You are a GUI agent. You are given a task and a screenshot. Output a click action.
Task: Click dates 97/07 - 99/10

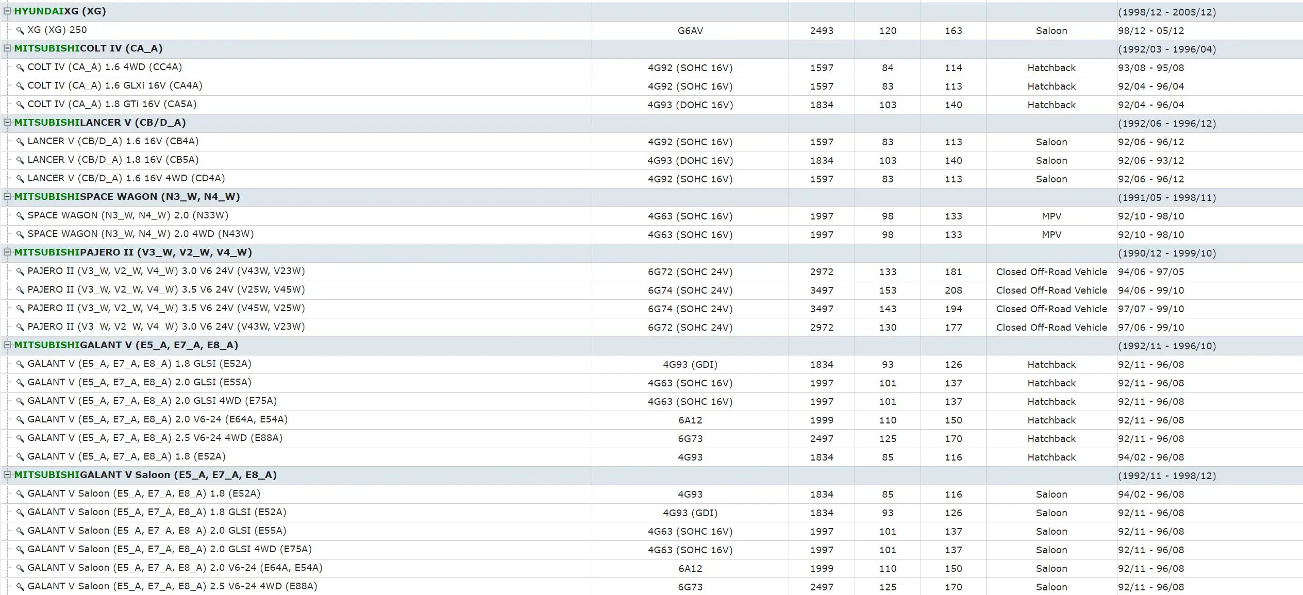tap(1151, 309)
